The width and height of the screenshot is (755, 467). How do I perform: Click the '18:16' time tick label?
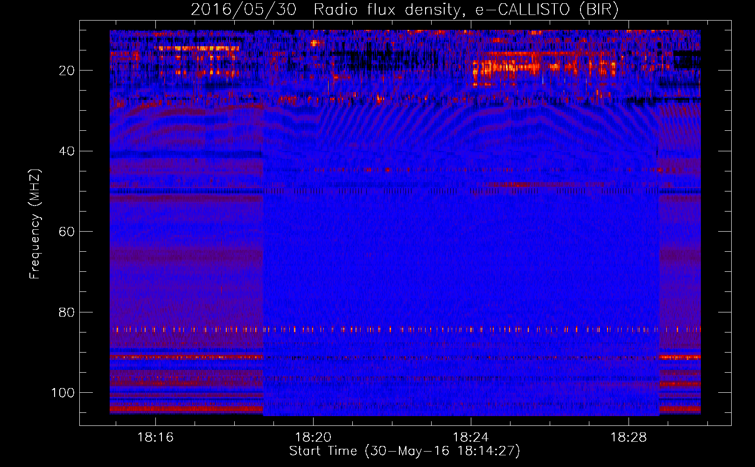(x=155, y=437)
